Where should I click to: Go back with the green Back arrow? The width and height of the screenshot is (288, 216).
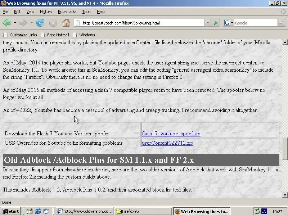pos(7,23)
